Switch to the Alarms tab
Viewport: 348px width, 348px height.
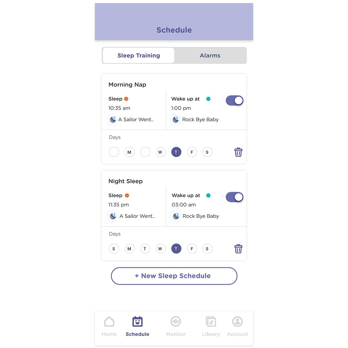210,55
